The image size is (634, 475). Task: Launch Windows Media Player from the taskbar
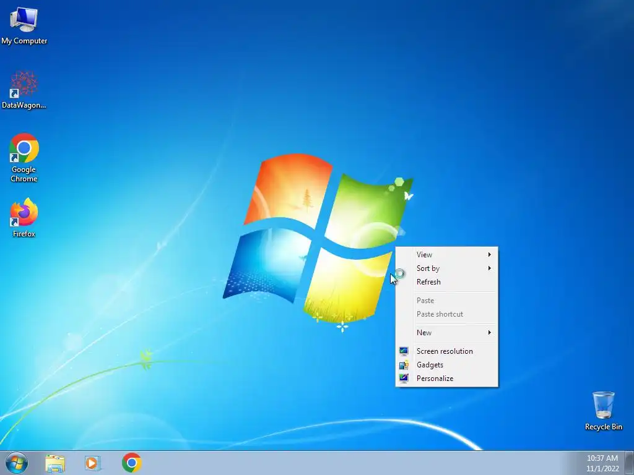[x=93, y=463]
